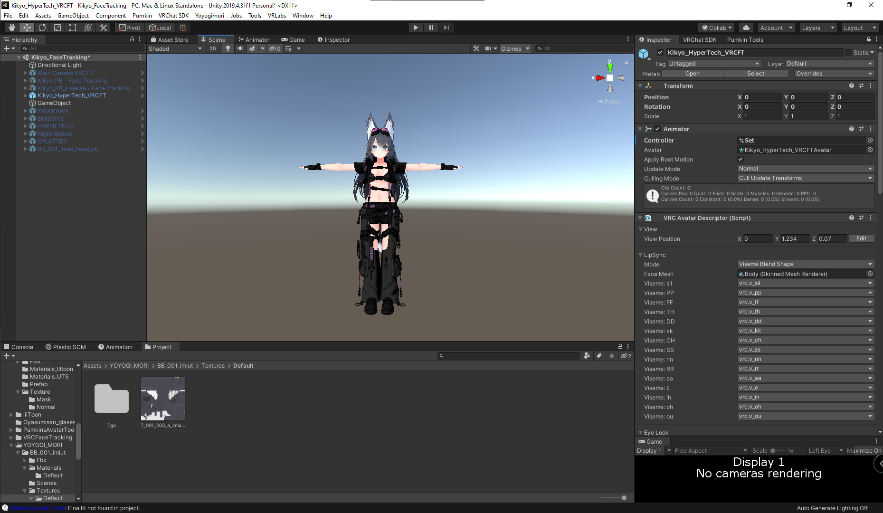Open the Account dropdown button
883x513 pixels.
point(776,28)
